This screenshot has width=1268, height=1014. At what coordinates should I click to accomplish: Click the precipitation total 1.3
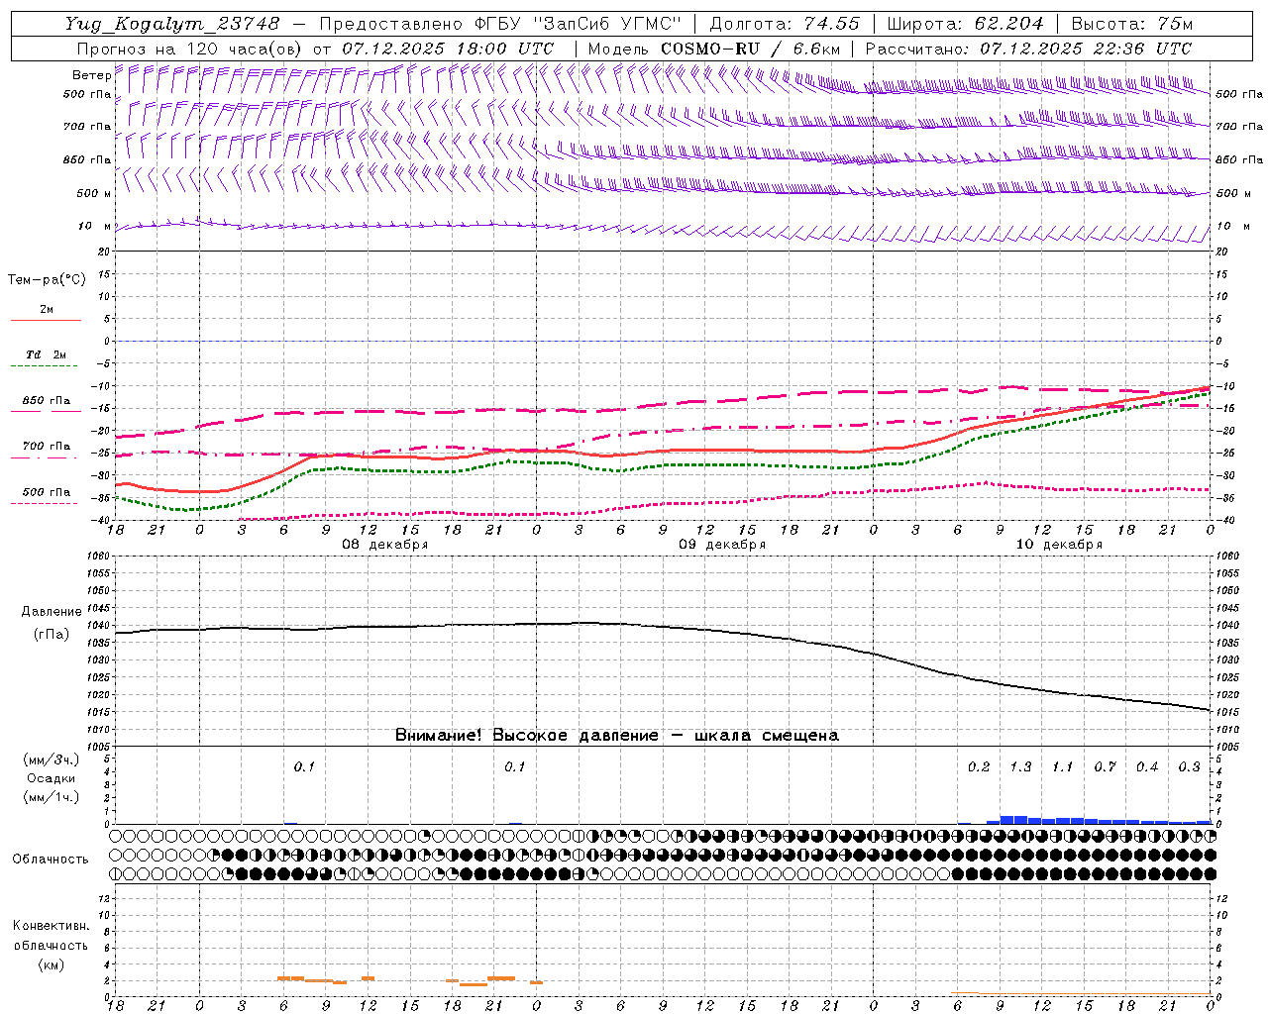click(x=1020, y=767)
